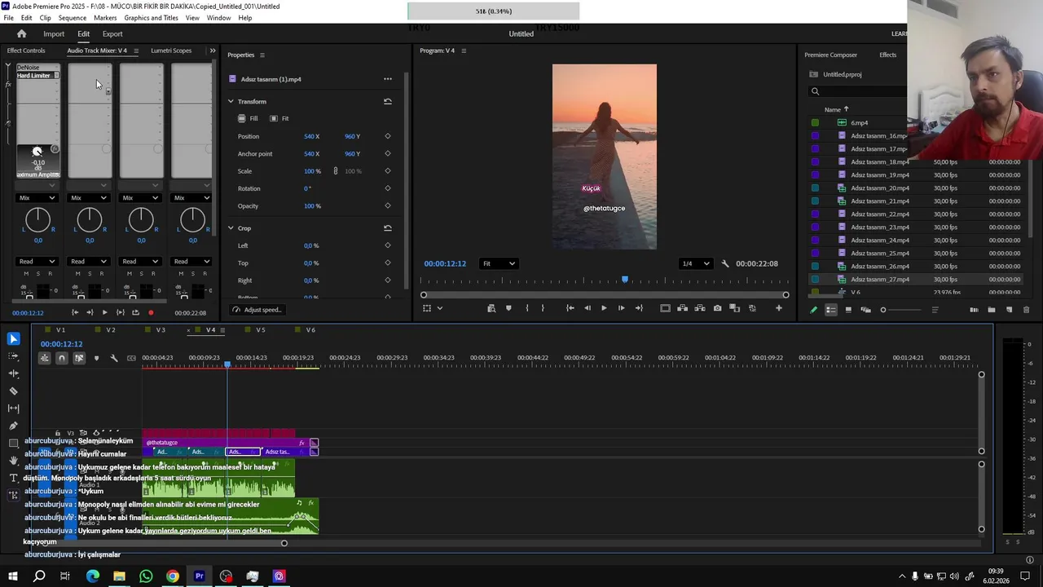Open the timeline captions track options

click(x=131, y=358)
